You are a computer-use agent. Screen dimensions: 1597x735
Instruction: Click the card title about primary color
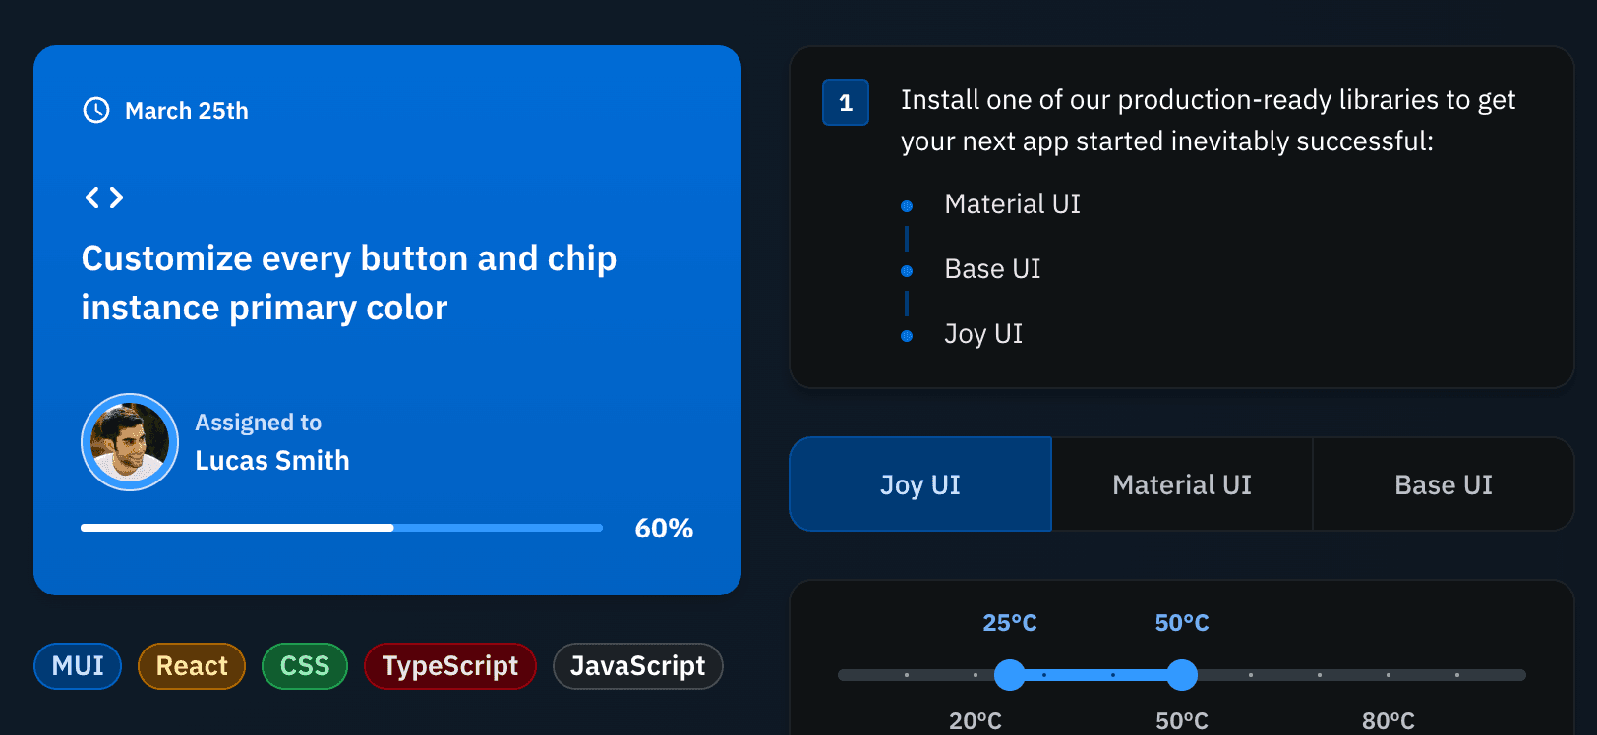click(349, 283)
